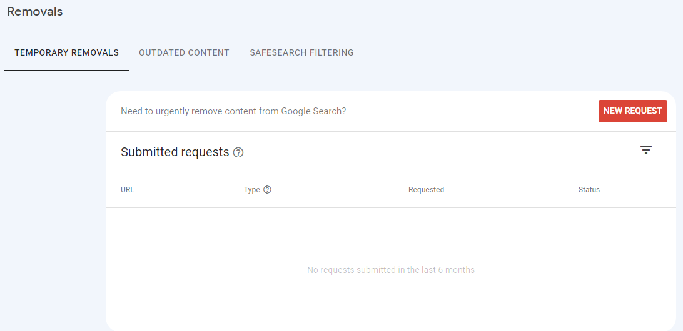Image resolution: width=683 pixels, height=331 pixels.
Task: Click help icon beside Submitted requests heading
Action: pyautogui.click(x=238, y=152)
